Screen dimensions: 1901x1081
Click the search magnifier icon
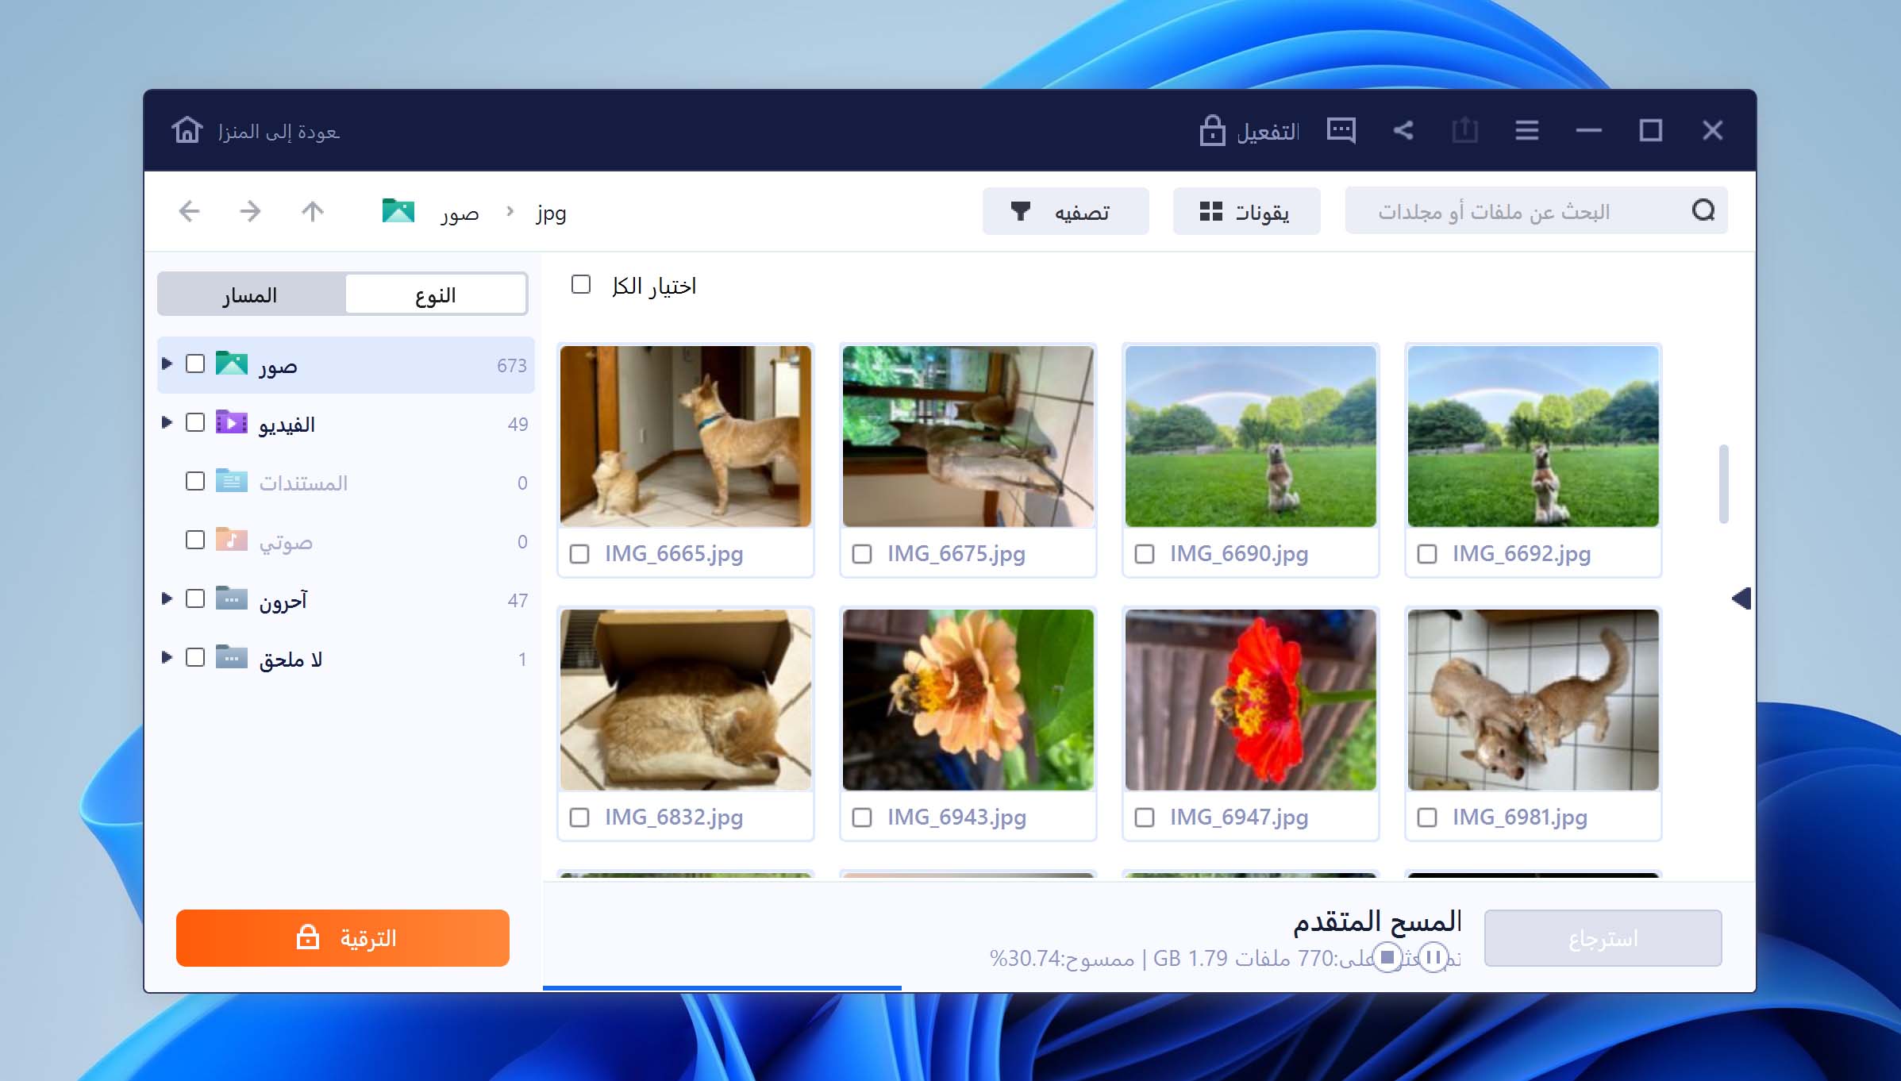(x=1703, y=210)
